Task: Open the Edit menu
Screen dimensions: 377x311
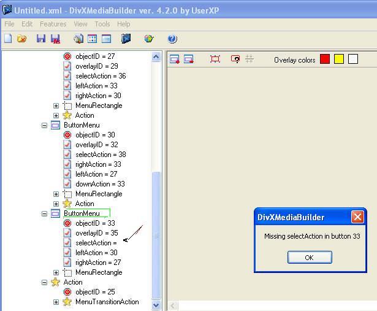Action: (x=27, y=24)
